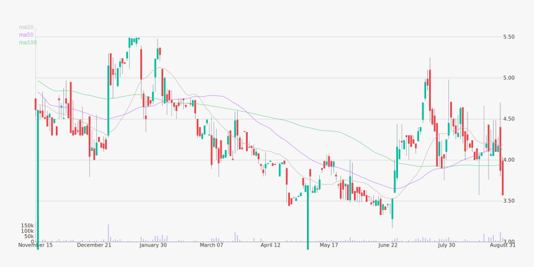534x267 pixels.
Task: Select the 150k volume axis label
Action: coord(27,225)
